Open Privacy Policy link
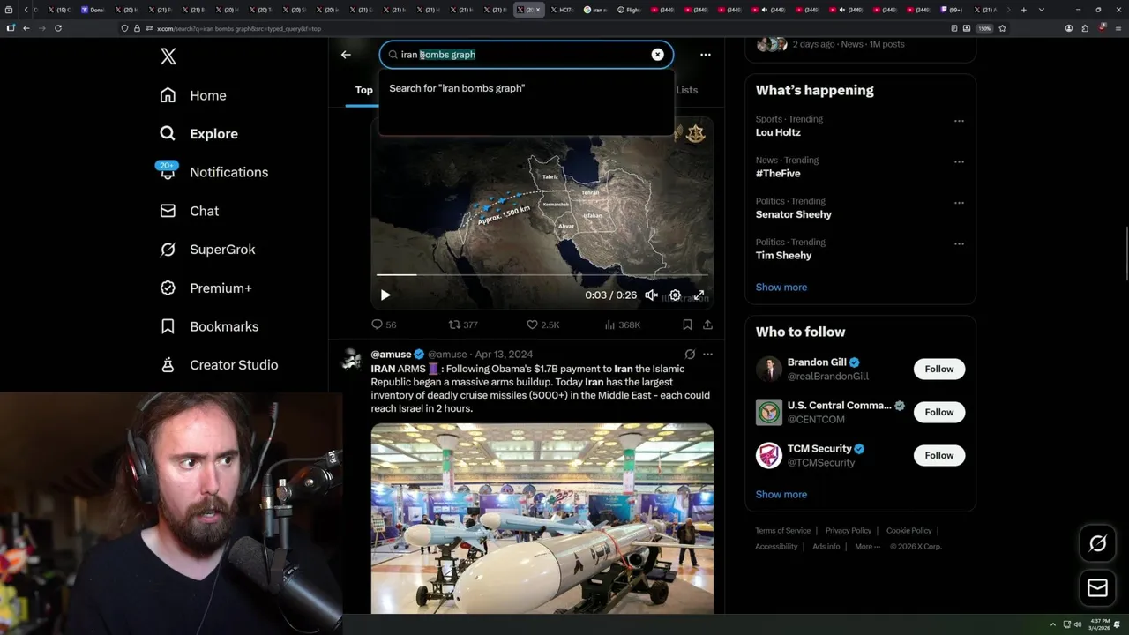The width and height of the screenshot is (1129, 635). coord(848,531)
